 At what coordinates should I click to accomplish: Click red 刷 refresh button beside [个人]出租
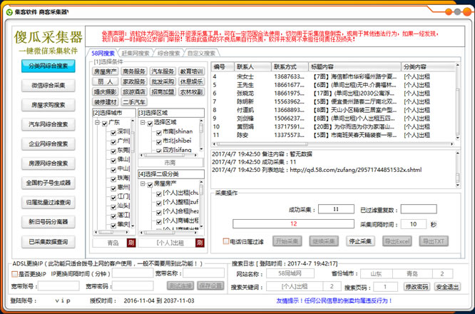pyautogui.click(x=200, y=243)
